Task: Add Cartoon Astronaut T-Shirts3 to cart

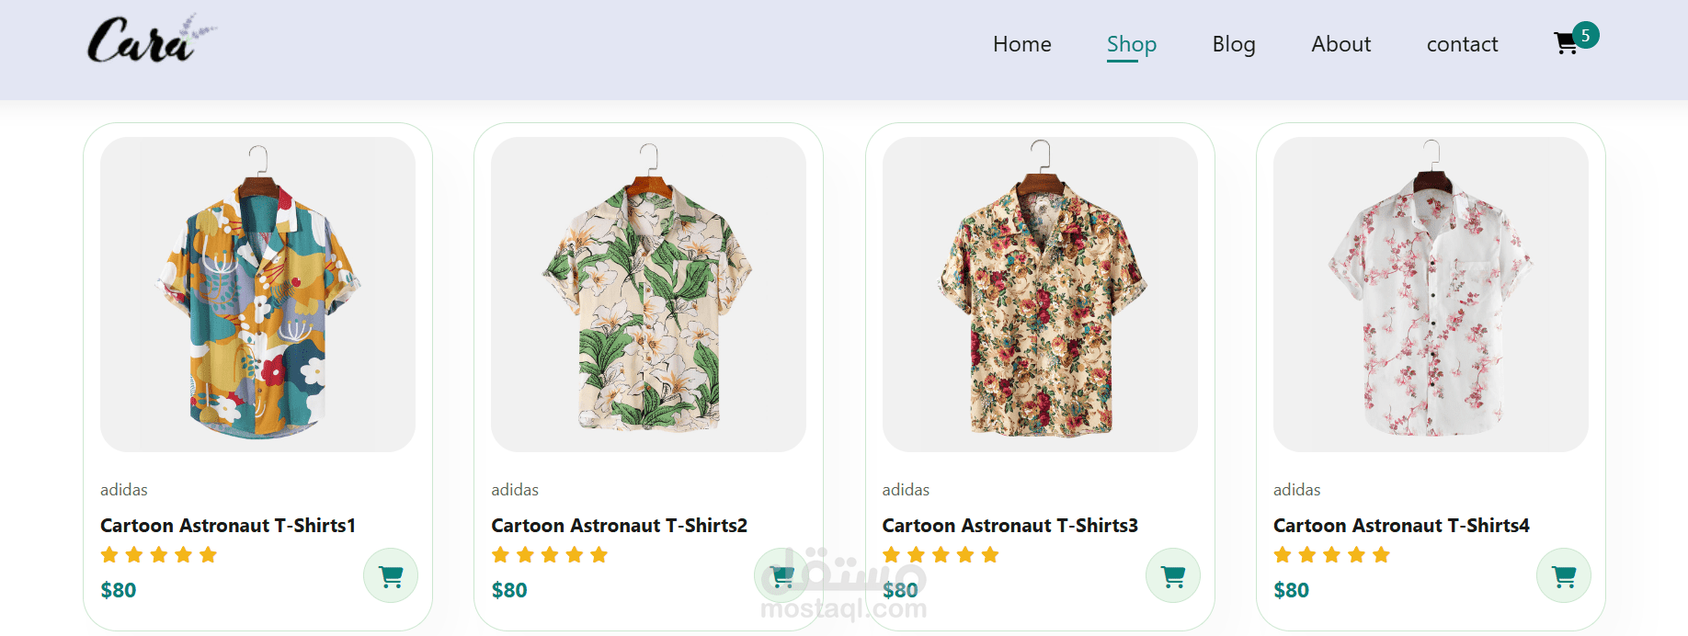Action: click(x=1172, y=574)
